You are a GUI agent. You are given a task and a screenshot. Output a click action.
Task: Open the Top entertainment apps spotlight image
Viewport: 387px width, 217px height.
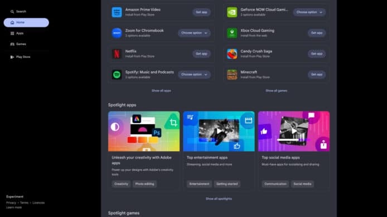(219, 131)
